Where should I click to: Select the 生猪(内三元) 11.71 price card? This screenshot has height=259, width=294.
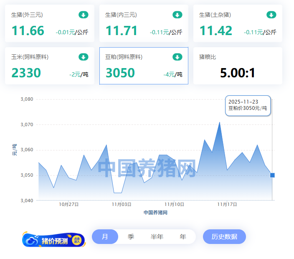coord(144,24)
